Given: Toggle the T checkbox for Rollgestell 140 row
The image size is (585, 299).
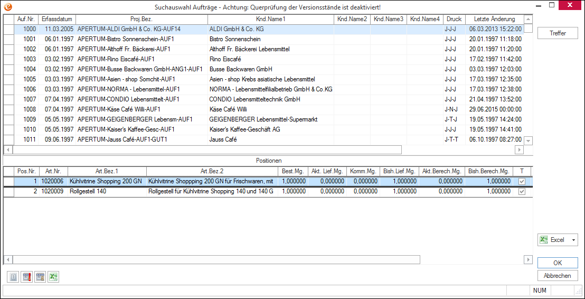Looking at the screenshot, I should tap(522, 191).
